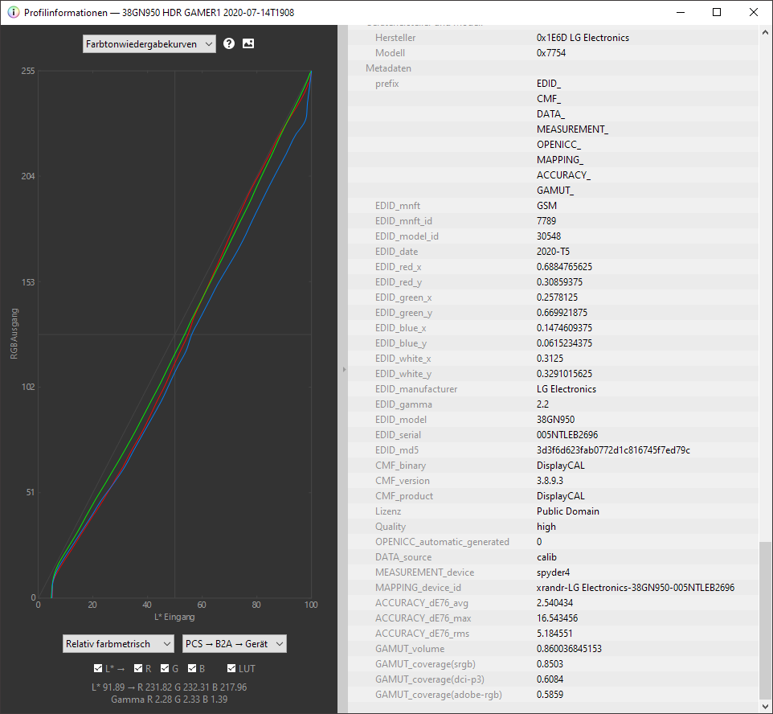The height and width of the screenshot is (714, 773).
Task: Click the MEASUREMENT_device value spyder4
Action: pyautogui.click(x=553, y=572)
